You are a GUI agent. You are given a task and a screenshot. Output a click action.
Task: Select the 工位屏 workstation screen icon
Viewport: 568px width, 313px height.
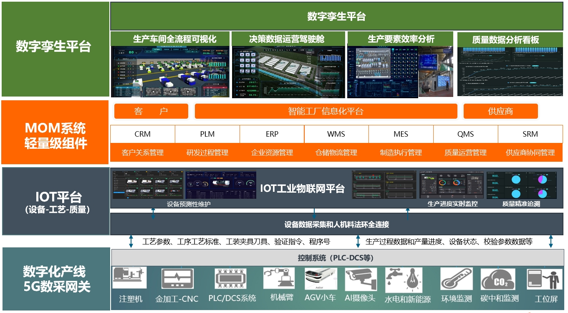[543, 279]
